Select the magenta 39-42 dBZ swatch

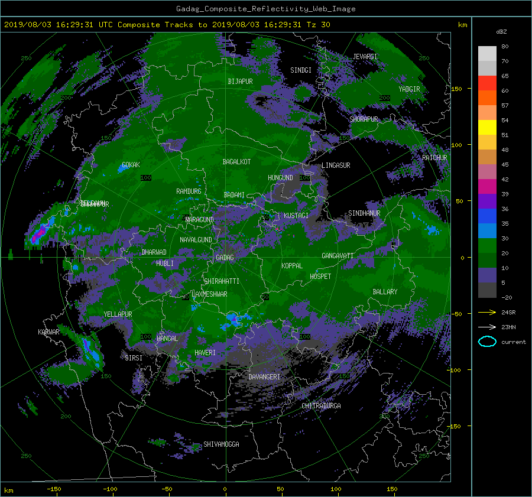[487, 187]
